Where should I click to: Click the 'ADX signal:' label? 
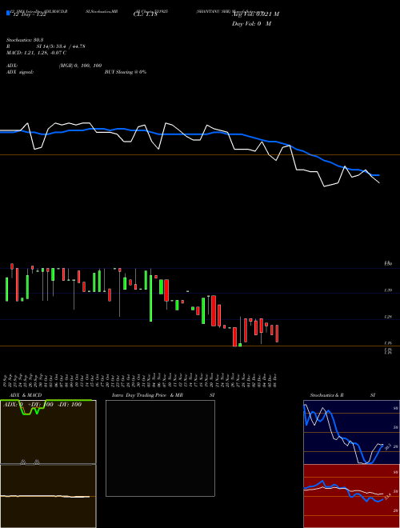click(20, 72)
